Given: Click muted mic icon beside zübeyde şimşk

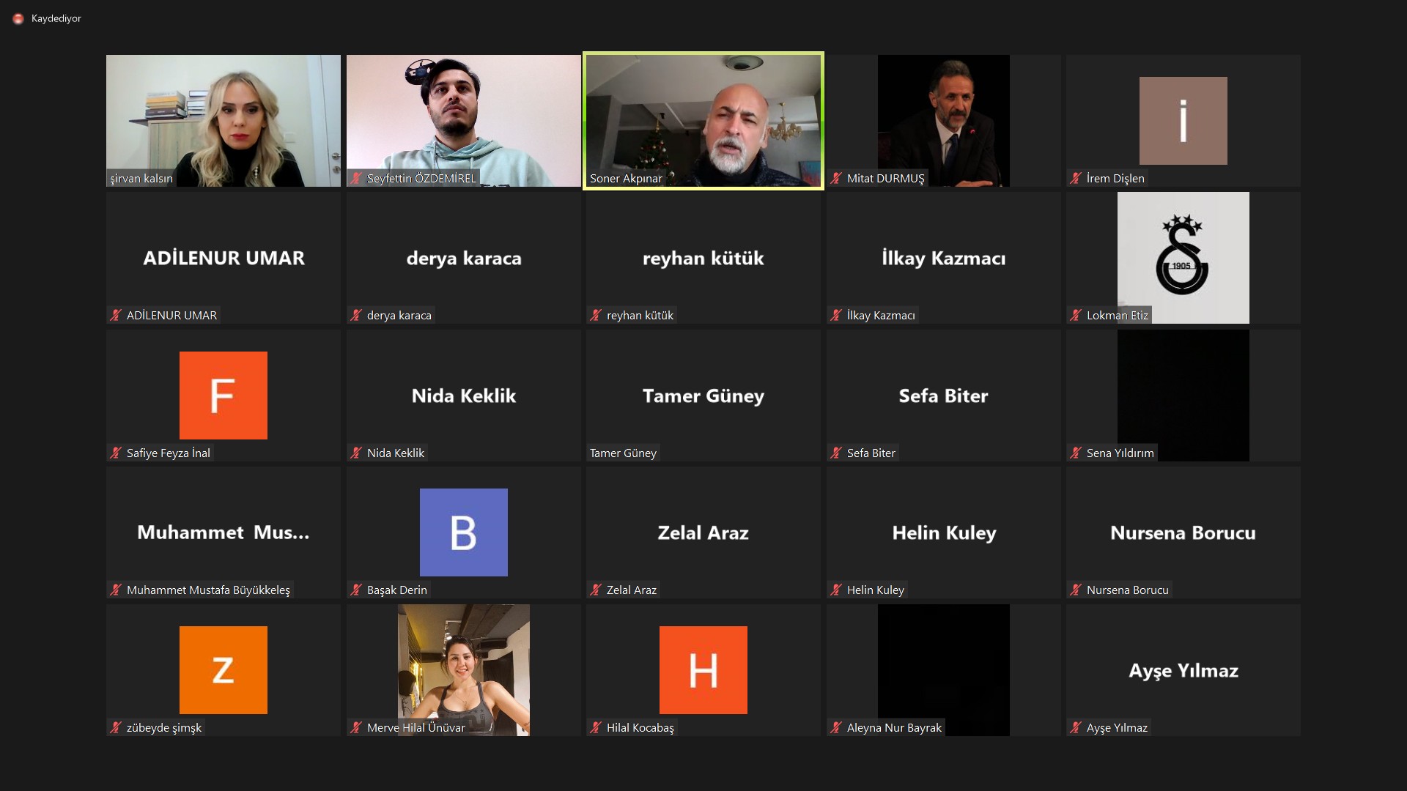Looking at the screenshot, I should click(x=116, y=727).
